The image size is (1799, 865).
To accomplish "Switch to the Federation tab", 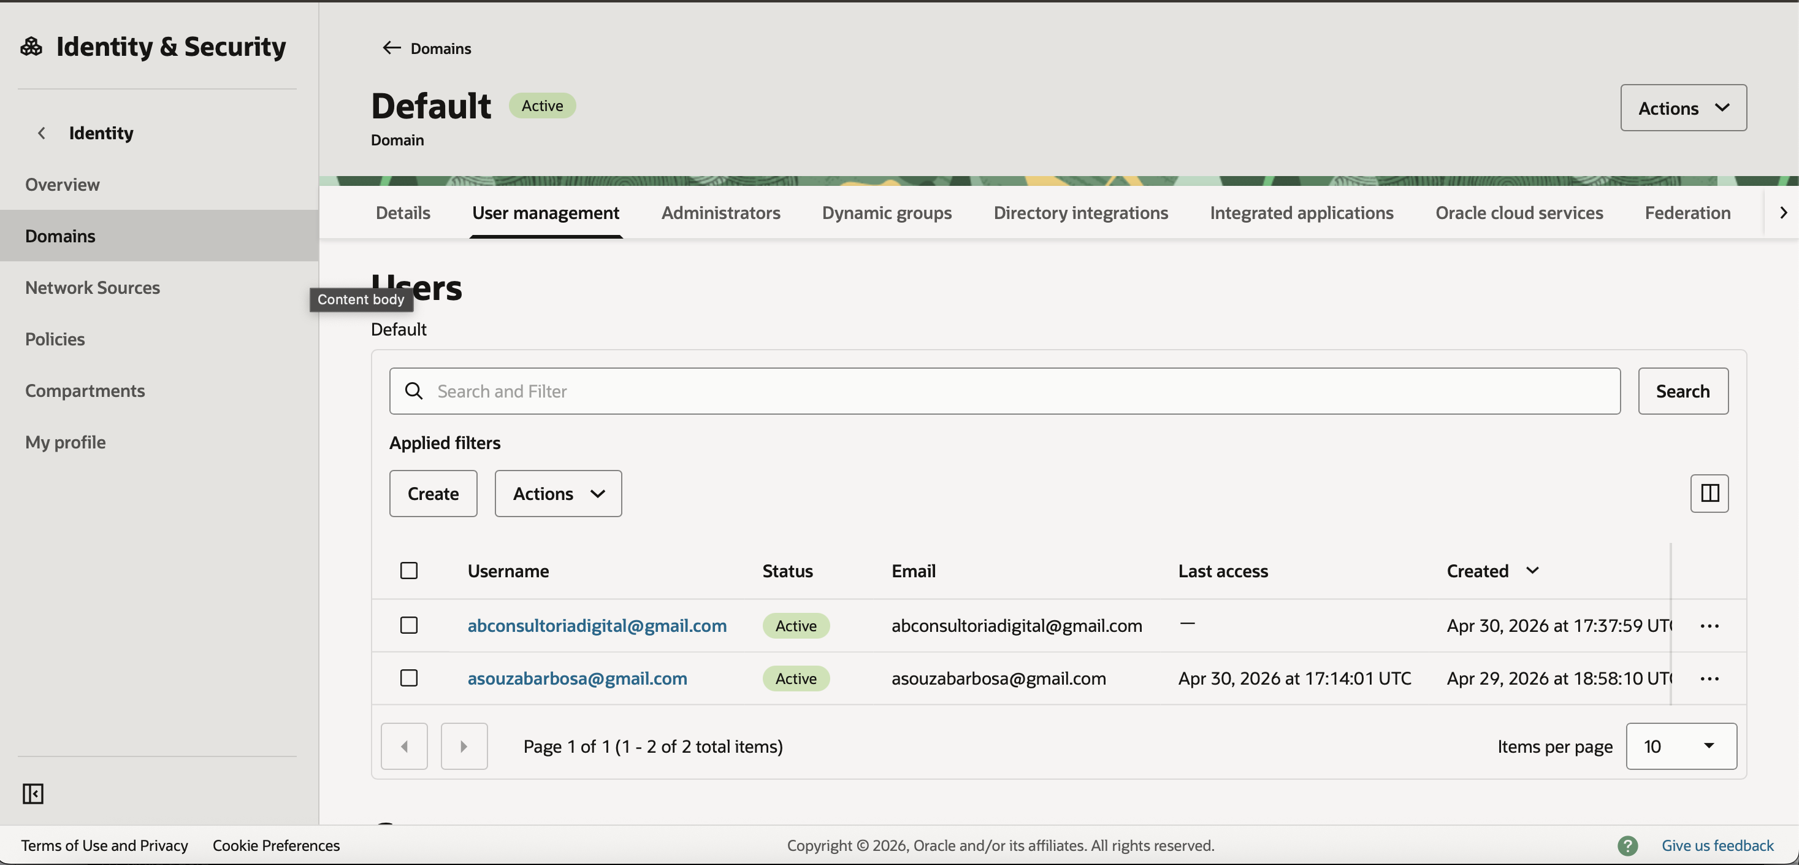I will pos(1687,212).
